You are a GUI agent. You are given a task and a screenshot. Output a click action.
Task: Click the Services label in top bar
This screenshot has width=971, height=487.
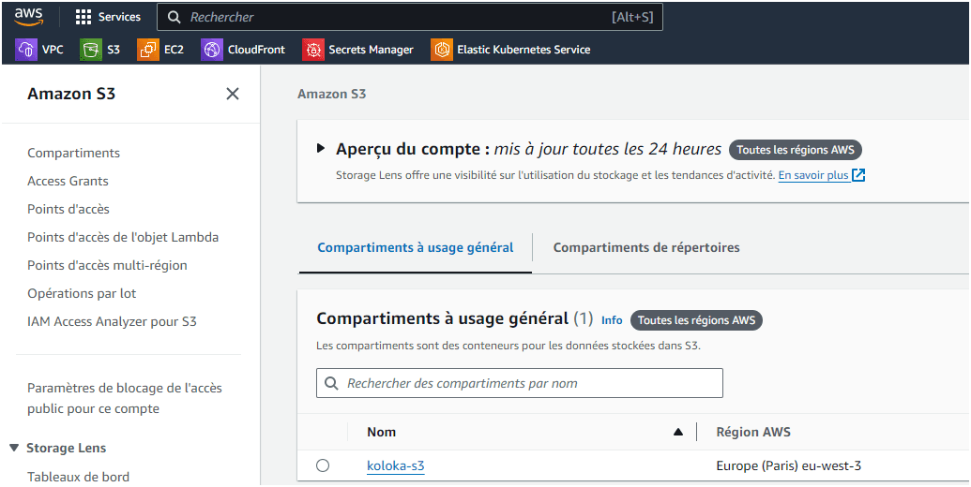click(x=119, y=17)
